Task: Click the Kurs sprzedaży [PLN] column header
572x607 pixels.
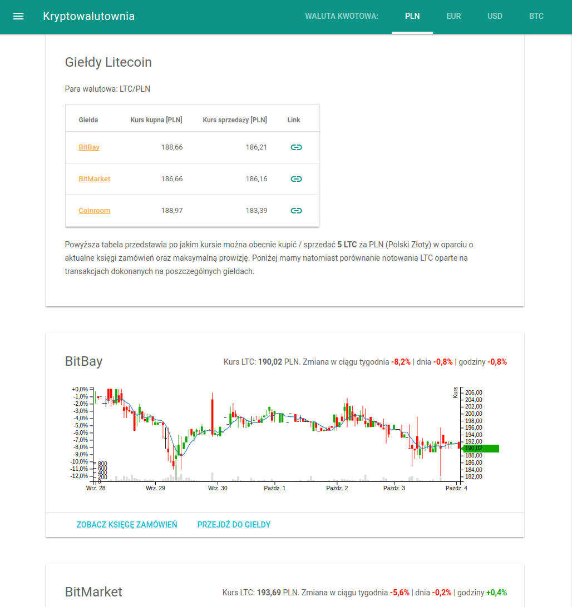Action: tap(234, 120)
